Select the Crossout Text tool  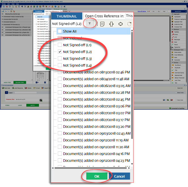coord(177,27)
